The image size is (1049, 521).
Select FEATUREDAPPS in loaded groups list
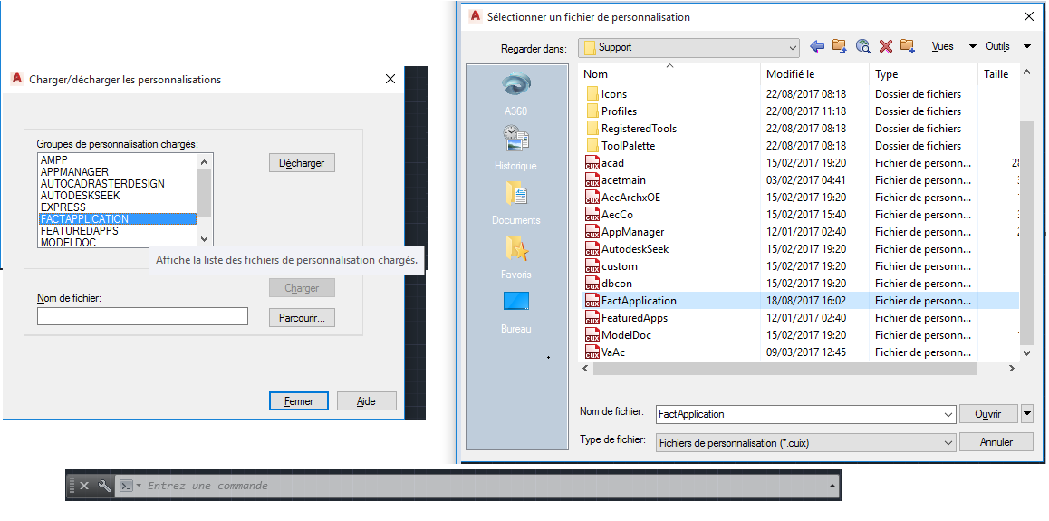[x=118, y=230]
